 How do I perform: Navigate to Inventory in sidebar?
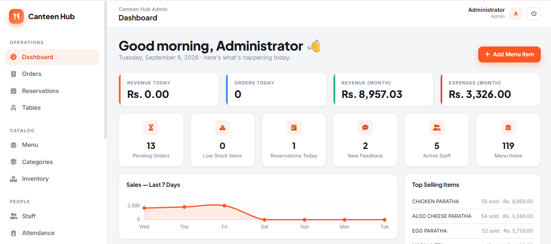(x=52, y=179)
